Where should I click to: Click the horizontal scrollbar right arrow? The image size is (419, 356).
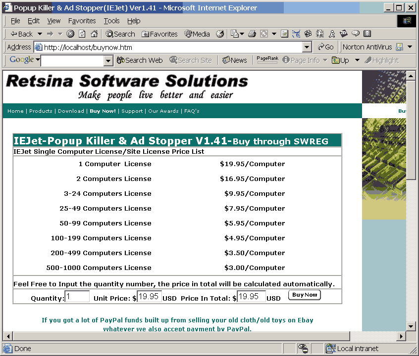click(x=401, y=336)
